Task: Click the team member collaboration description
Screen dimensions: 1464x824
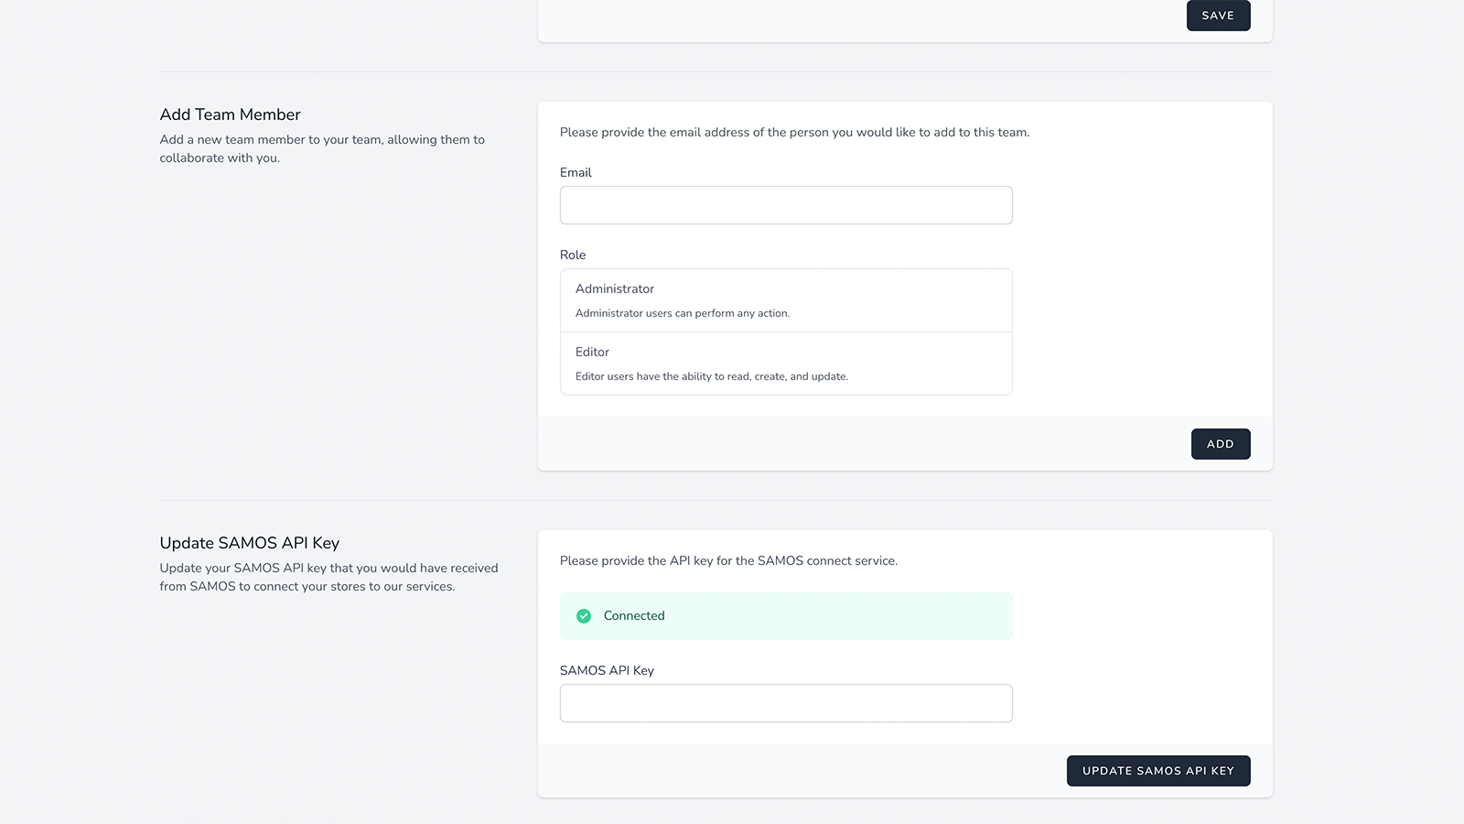Action: coord(321,148)
